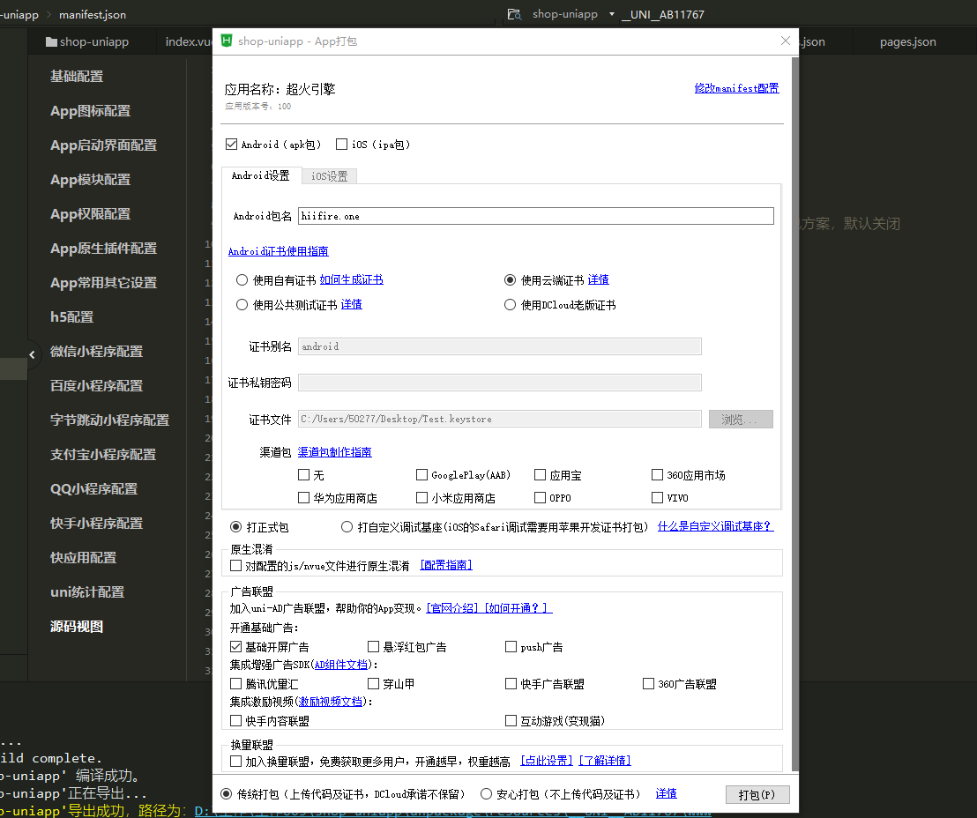Open 详情 link beside 云端证书
Viewport: 977px width, 818px height.
pyautogui.click(x=598, y=279)
